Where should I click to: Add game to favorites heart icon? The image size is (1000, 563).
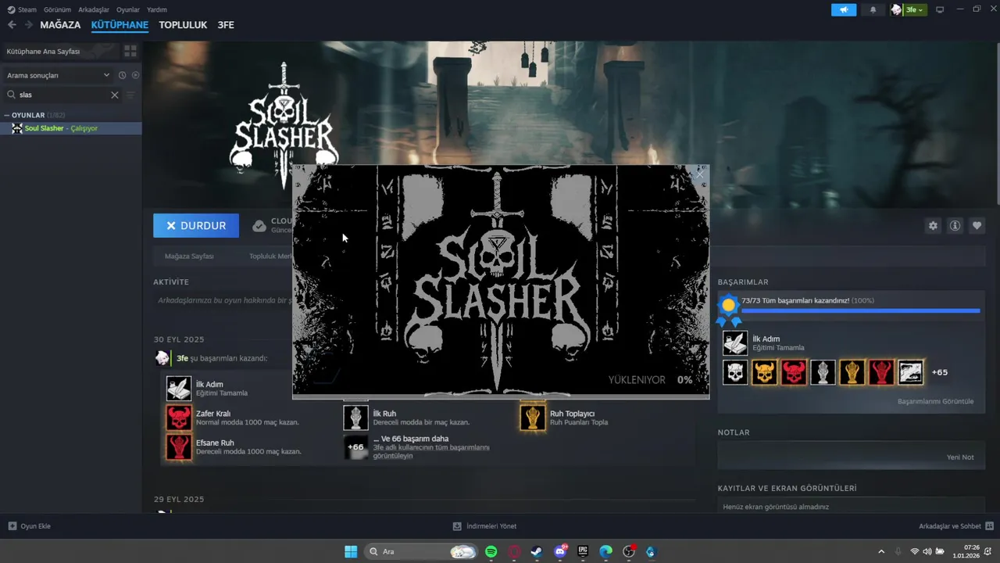(977, 225)
